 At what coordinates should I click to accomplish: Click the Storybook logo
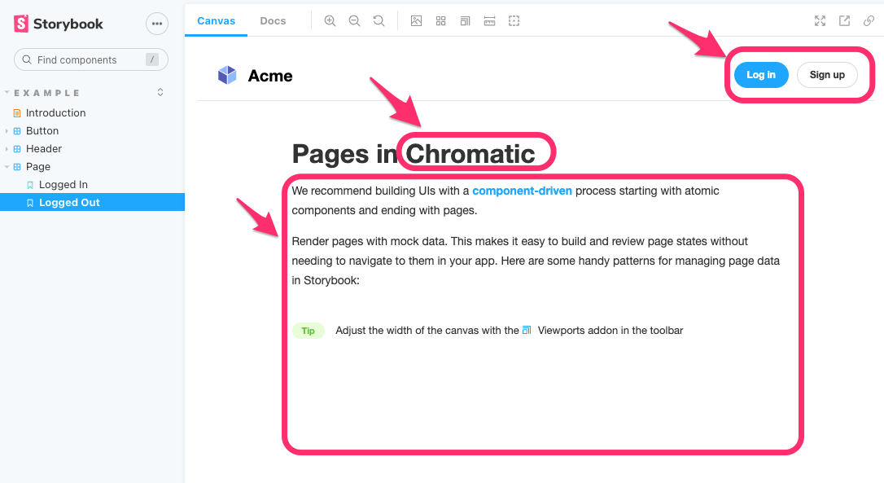point(59,24)
